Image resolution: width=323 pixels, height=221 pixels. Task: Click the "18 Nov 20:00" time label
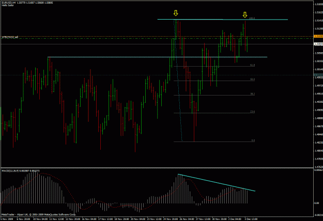[x=121, y=219]
